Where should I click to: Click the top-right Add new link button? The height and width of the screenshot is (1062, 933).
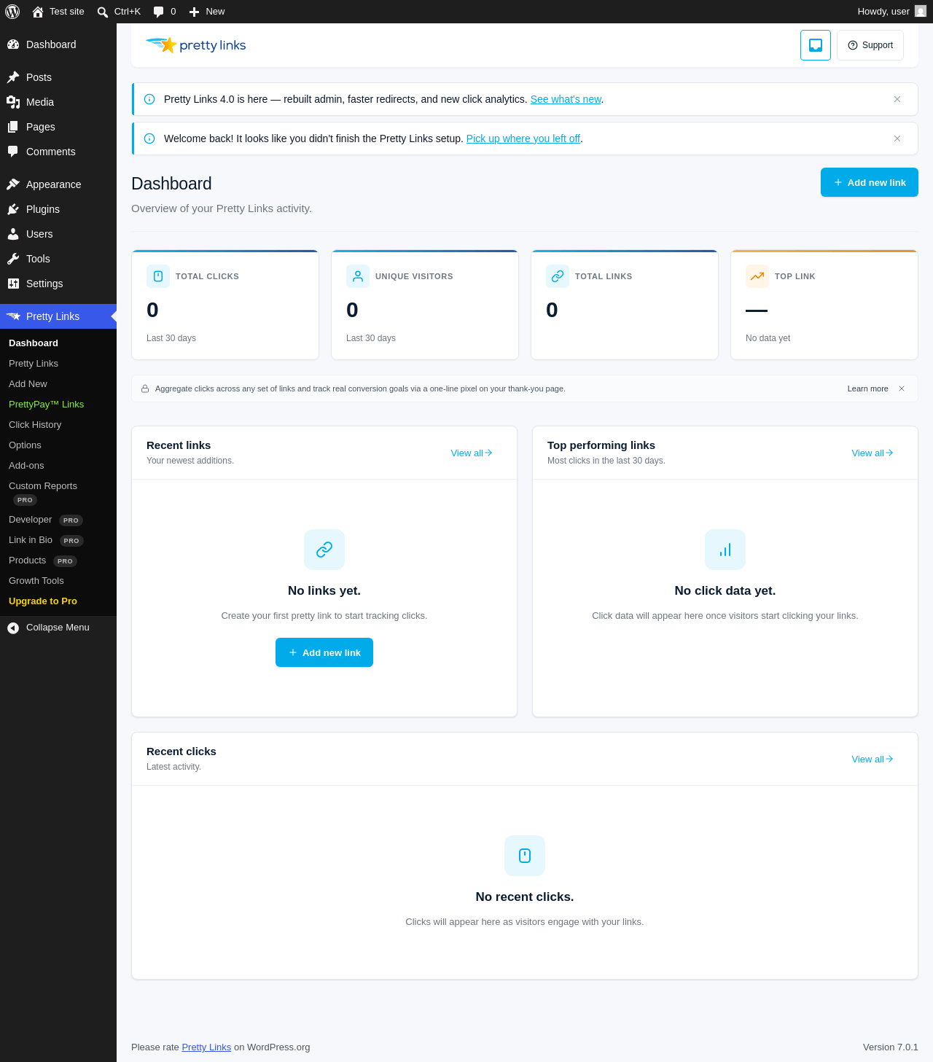(x=869, y=182)
